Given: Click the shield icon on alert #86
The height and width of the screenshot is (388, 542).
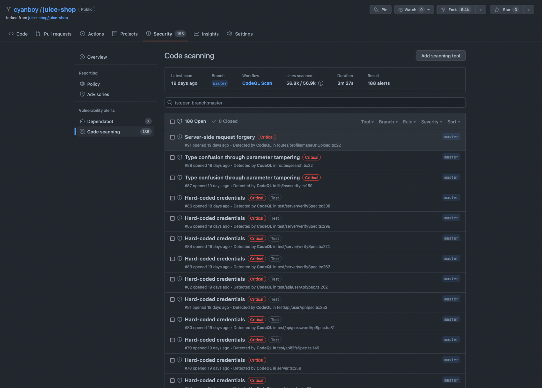Looking at the screenshot, I should (x=180, y=198).
